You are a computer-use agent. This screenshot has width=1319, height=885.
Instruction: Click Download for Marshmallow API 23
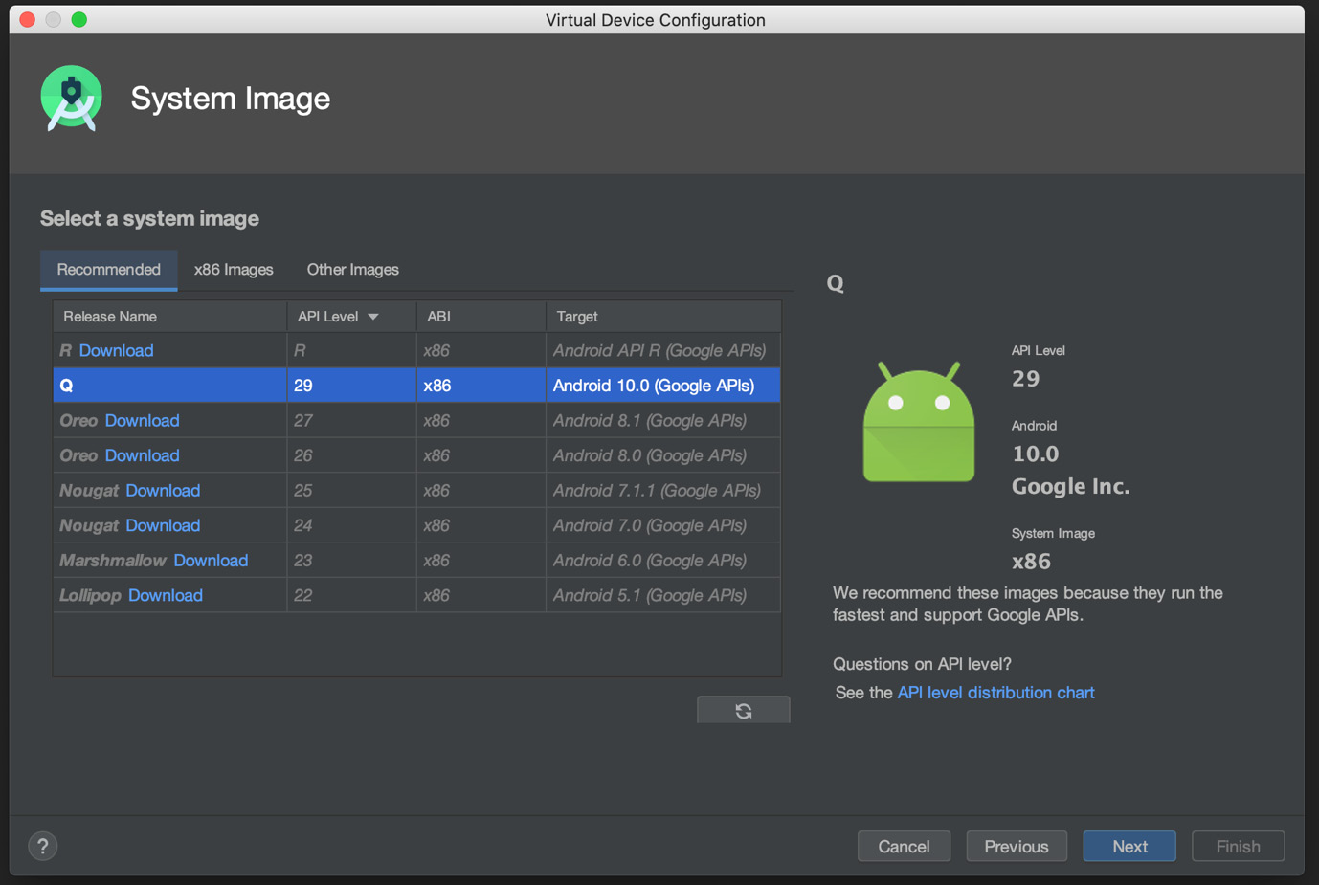(211, 560)
